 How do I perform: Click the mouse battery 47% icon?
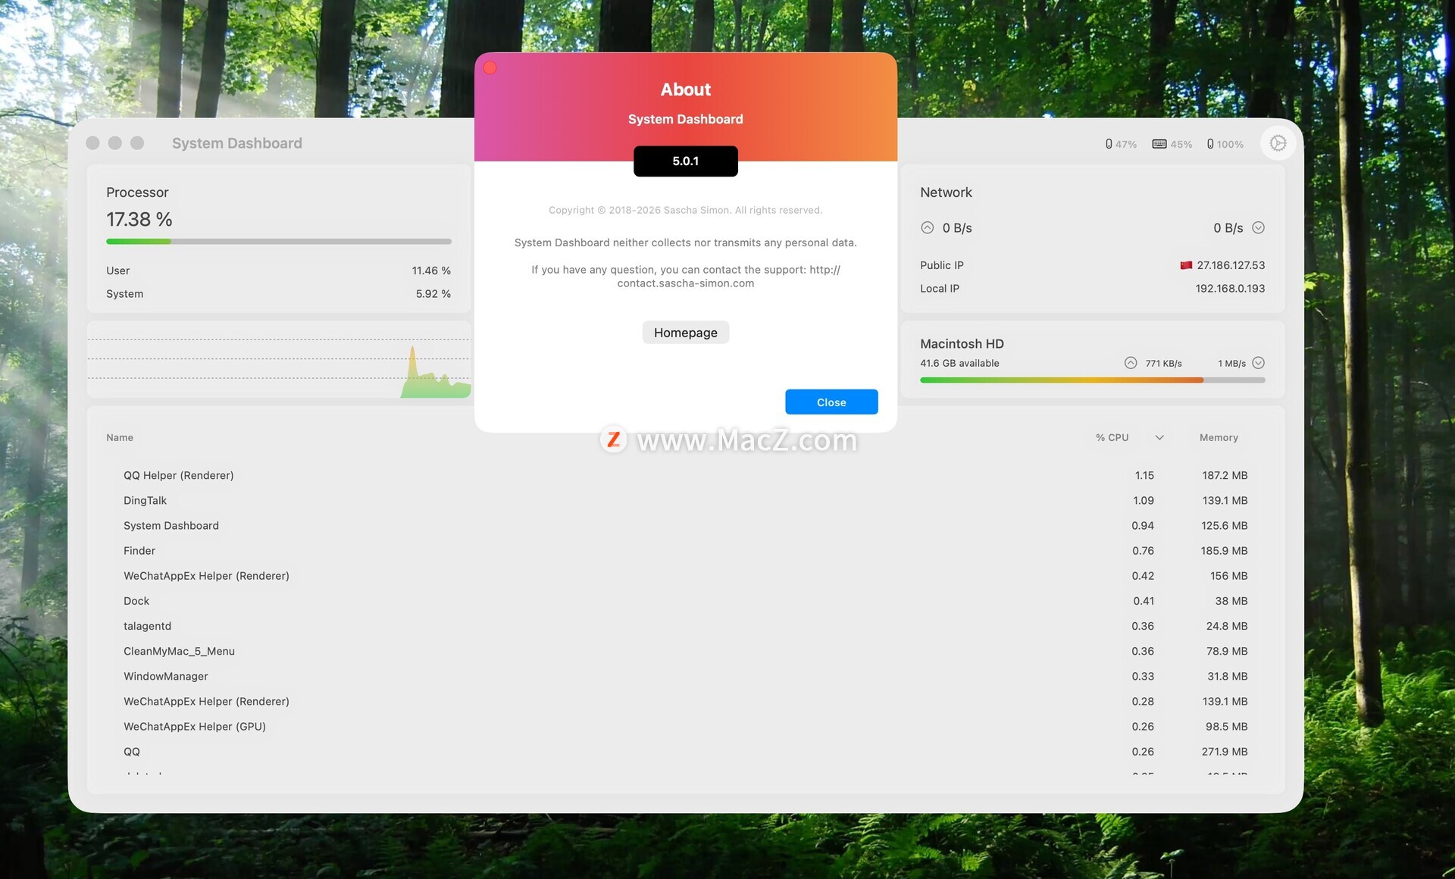[1109, 144]
